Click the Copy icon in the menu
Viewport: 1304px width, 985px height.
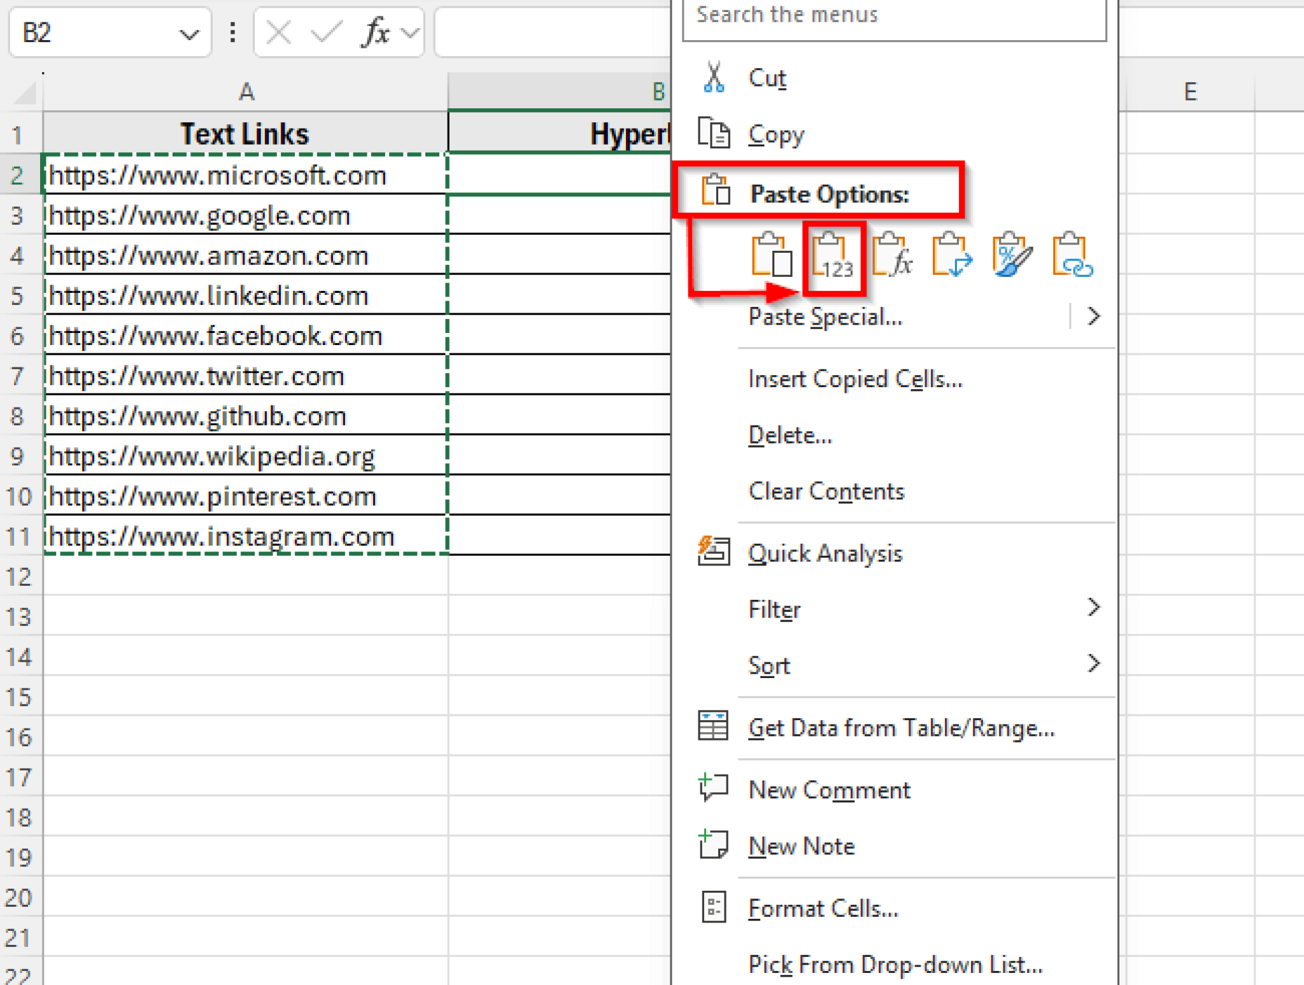pos(713,134)
